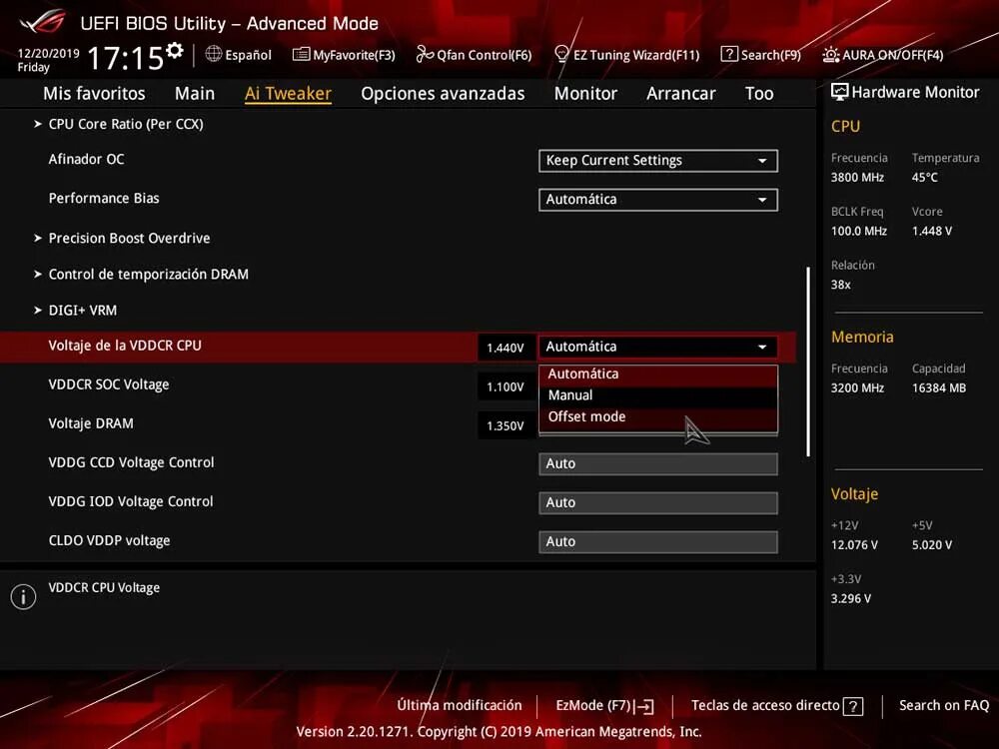Start EZ Tuning Wizard(F11)
The height and width of the screenshot is (749, 999).
(x=627, y=55)
